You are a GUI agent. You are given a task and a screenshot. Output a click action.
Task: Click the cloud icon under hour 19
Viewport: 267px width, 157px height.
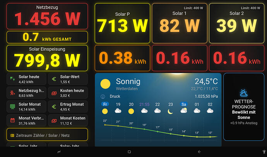(118, 111)
